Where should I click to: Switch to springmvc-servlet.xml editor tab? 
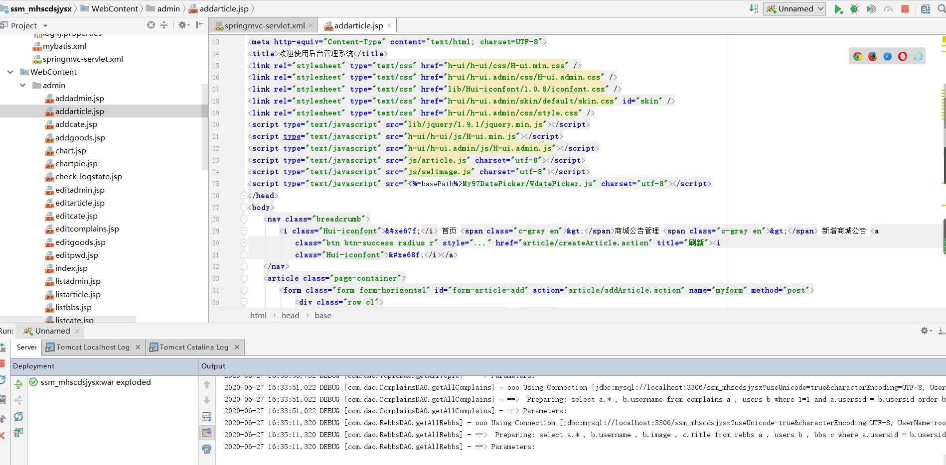pyautogui.click(x=264, y=25)
